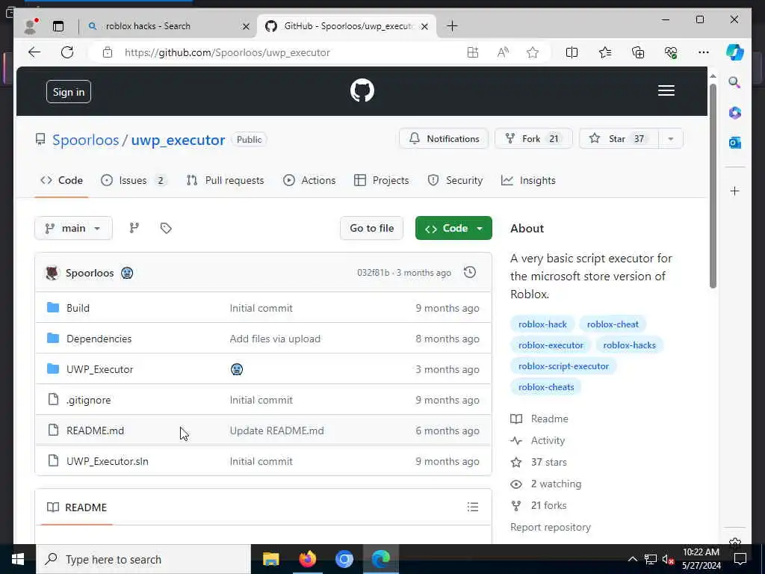Screen dimensions: 765x574
Task: Open the UWP_Executor.sln file
Action: [108, 461]
